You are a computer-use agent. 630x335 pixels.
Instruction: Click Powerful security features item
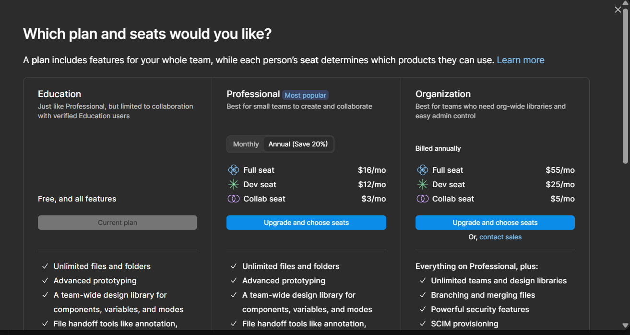point(480,309)
